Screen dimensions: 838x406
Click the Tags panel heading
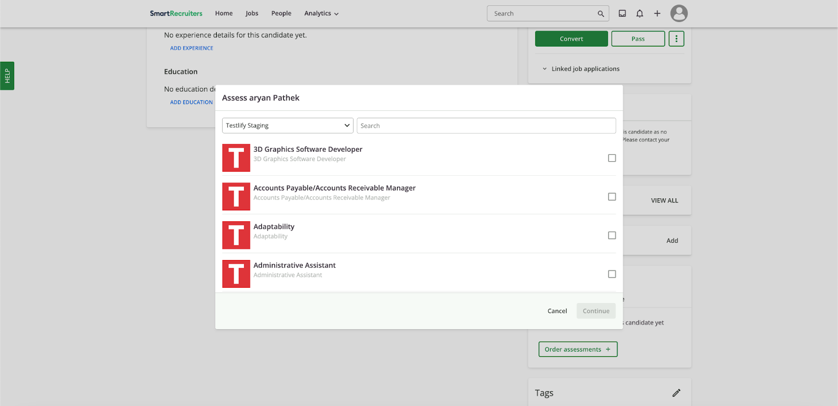[x=544, y=393]
